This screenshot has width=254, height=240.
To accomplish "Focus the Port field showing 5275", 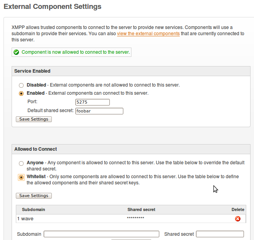I will point(92,102).
